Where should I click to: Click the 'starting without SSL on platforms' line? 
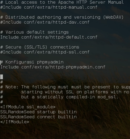[65, 92]
